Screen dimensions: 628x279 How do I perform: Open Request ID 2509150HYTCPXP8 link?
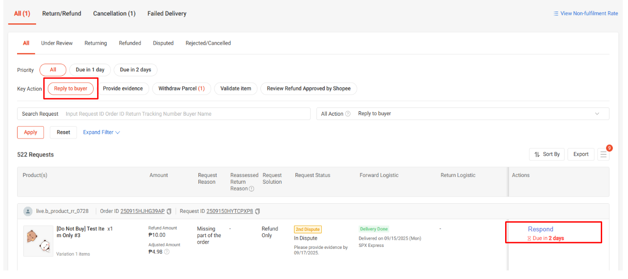coord(230,211)
